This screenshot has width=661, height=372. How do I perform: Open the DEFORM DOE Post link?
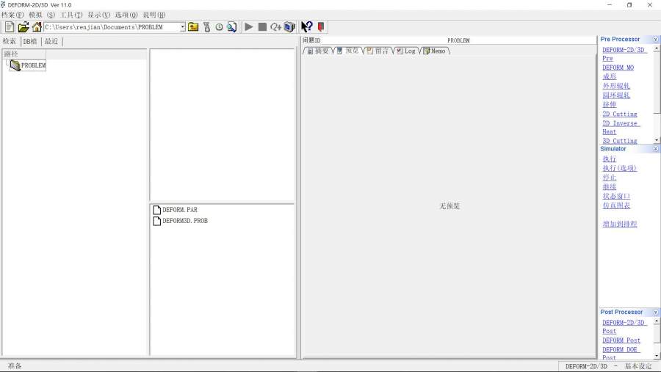pos(621,354)
